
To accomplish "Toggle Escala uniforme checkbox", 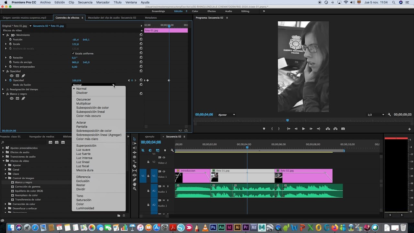I will click(73, 53).
